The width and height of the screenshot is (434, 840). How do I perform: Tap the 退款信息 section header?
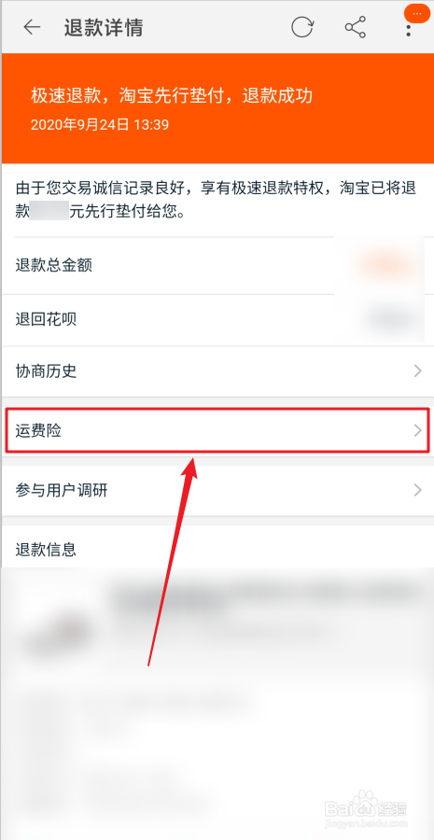pos(46,549)
